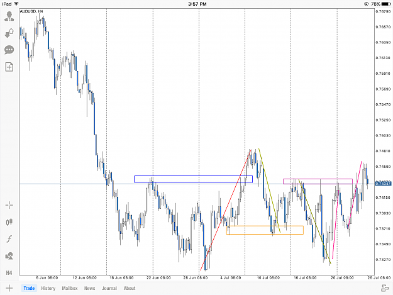Image resolution: width=393 pixels, height=295 pixels.
Task: Tap the 6 Jun 08:00 time label
Action: point(47,278)
